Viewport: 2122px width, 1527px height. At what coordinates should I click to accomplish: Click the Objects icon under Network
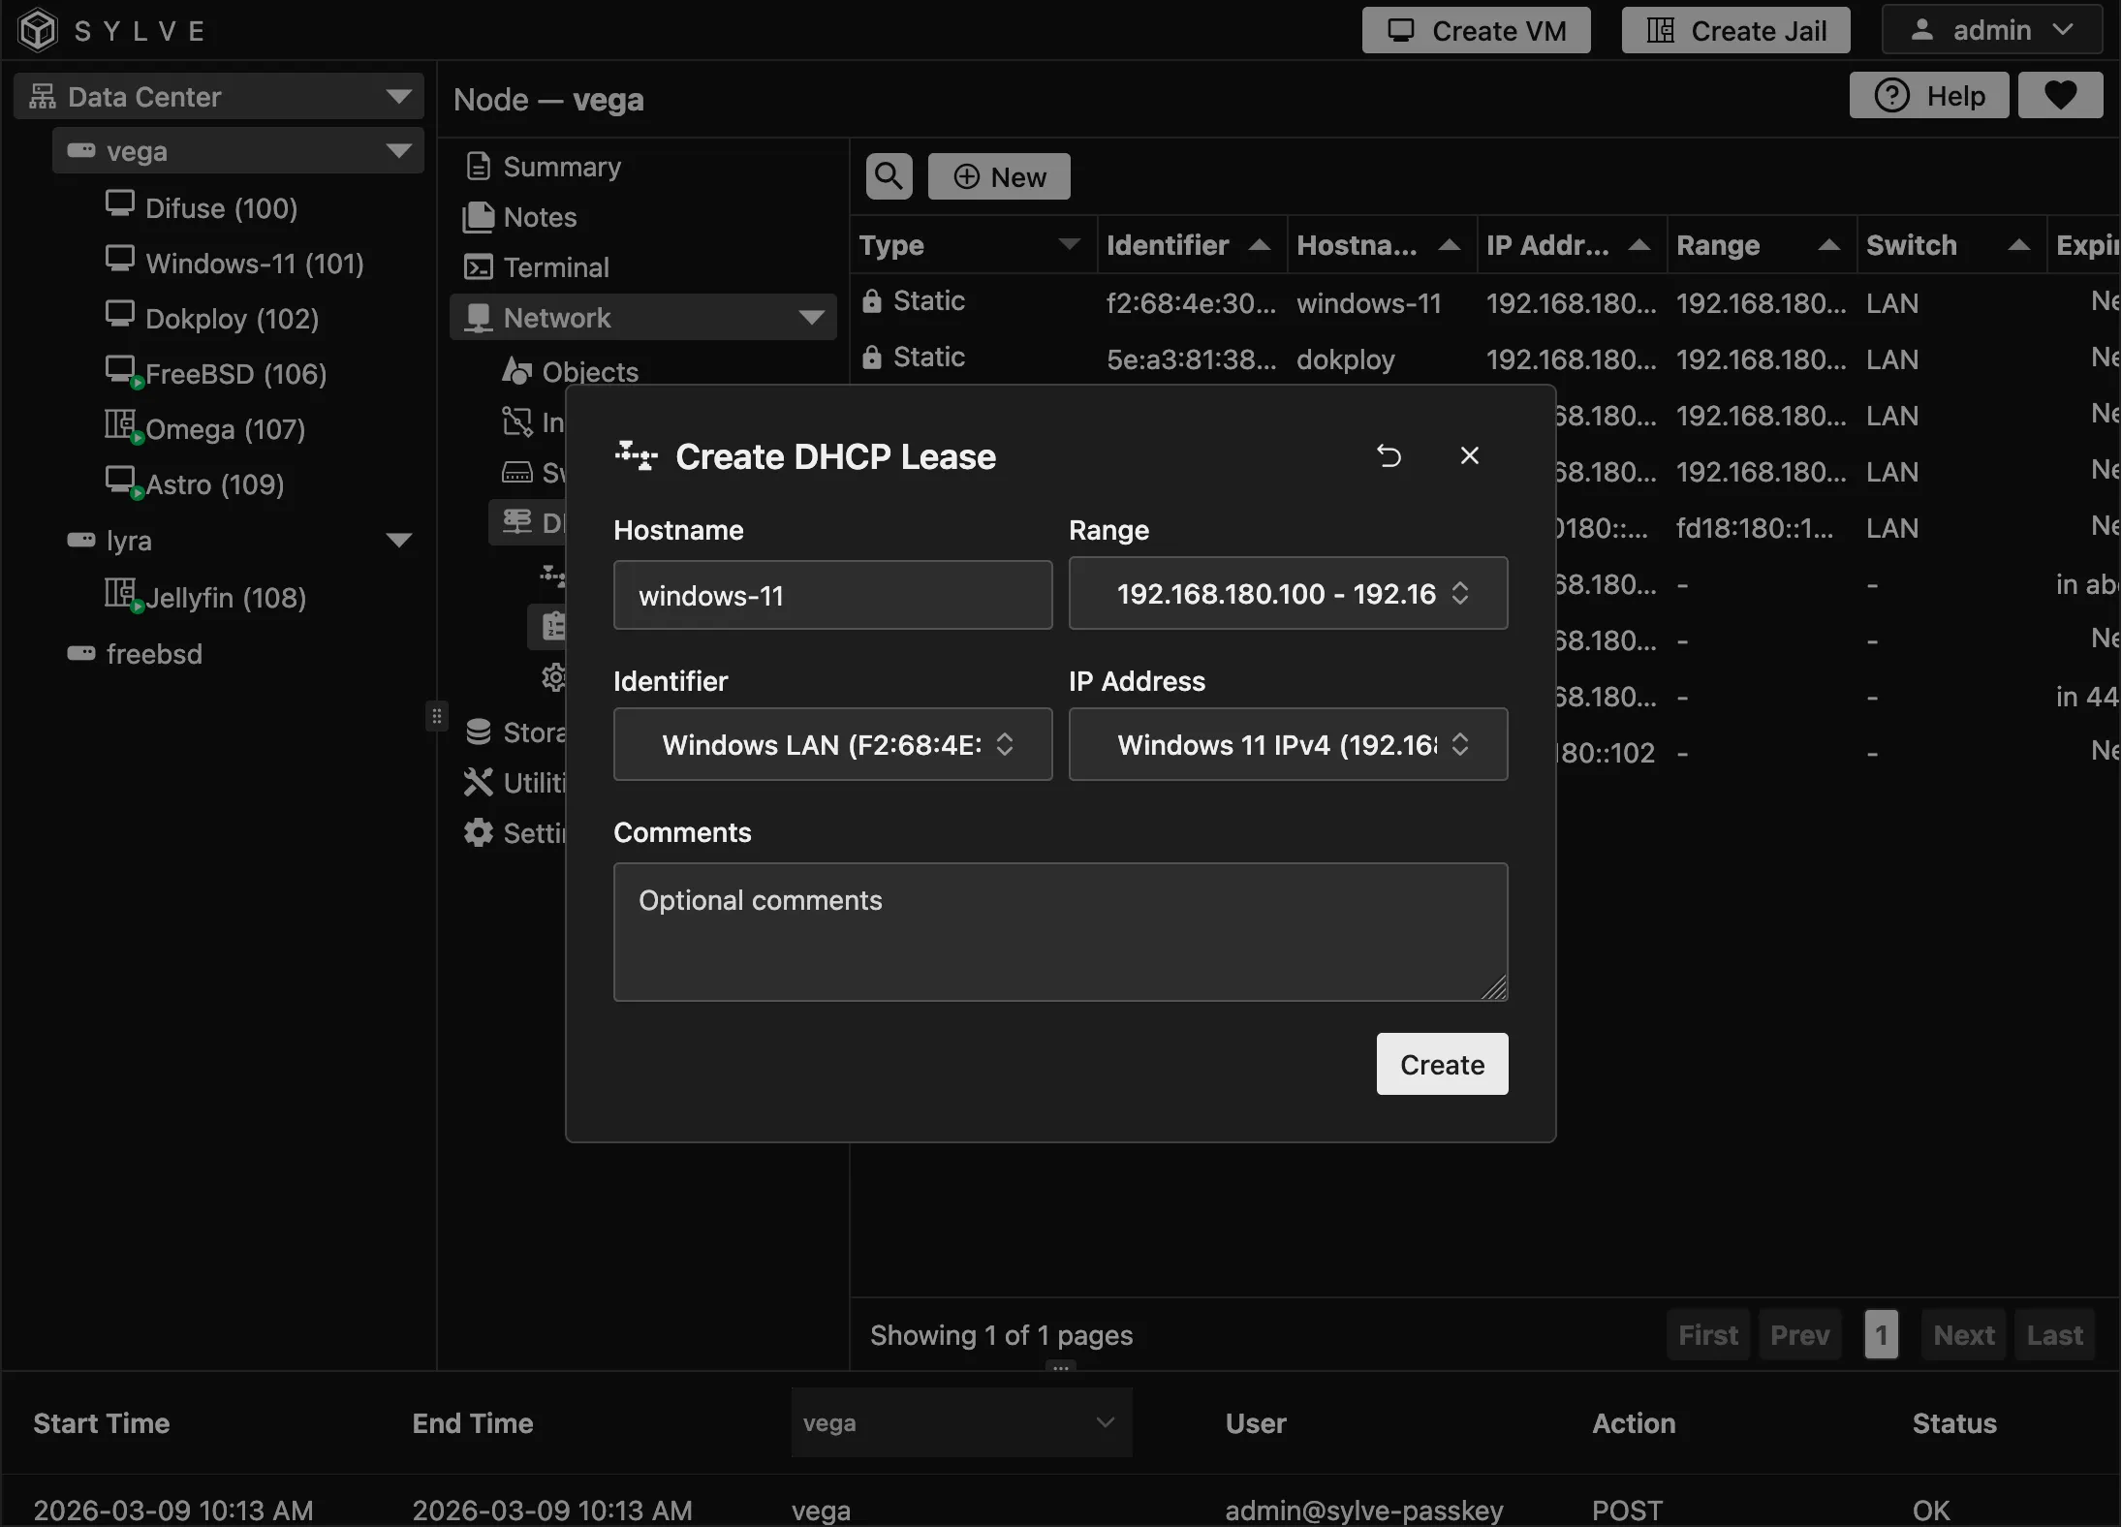point(517,371)
